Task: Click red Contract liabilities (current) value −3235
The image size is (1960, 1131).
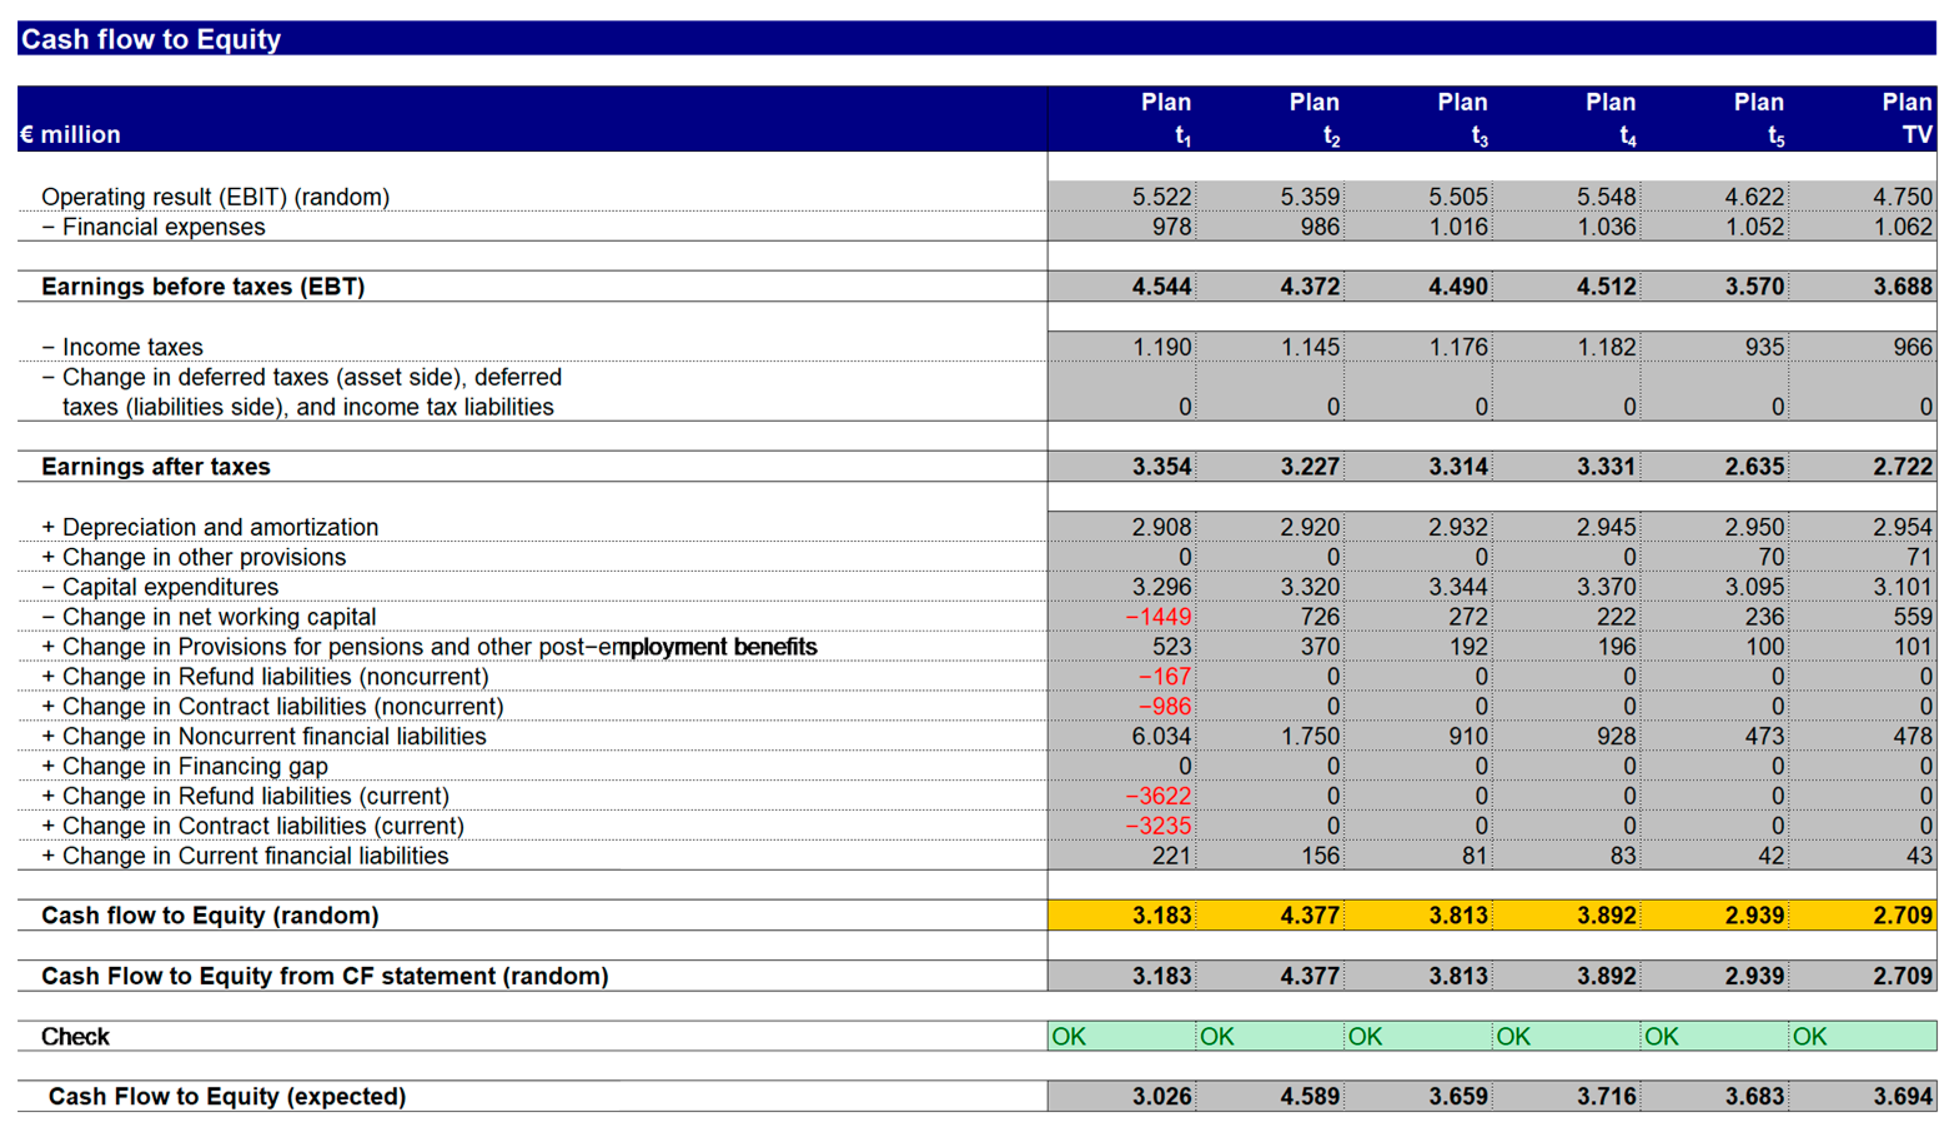Action: (1157, 826)
